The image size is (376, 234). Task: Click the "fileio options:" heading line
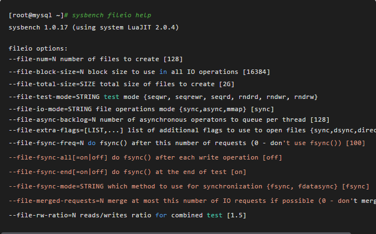coord(38,48)
